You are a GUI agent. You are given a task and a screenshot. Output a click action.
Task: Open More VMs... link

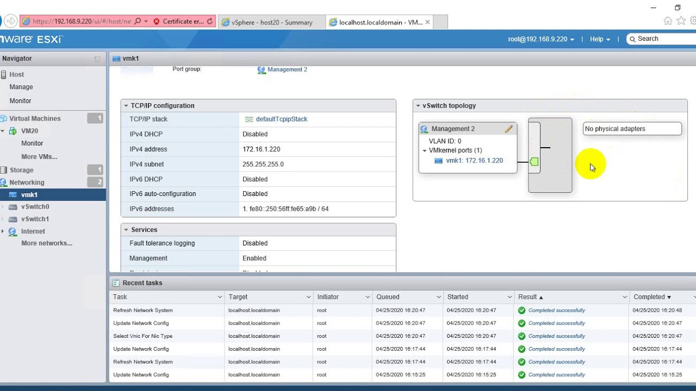point(39,157)
